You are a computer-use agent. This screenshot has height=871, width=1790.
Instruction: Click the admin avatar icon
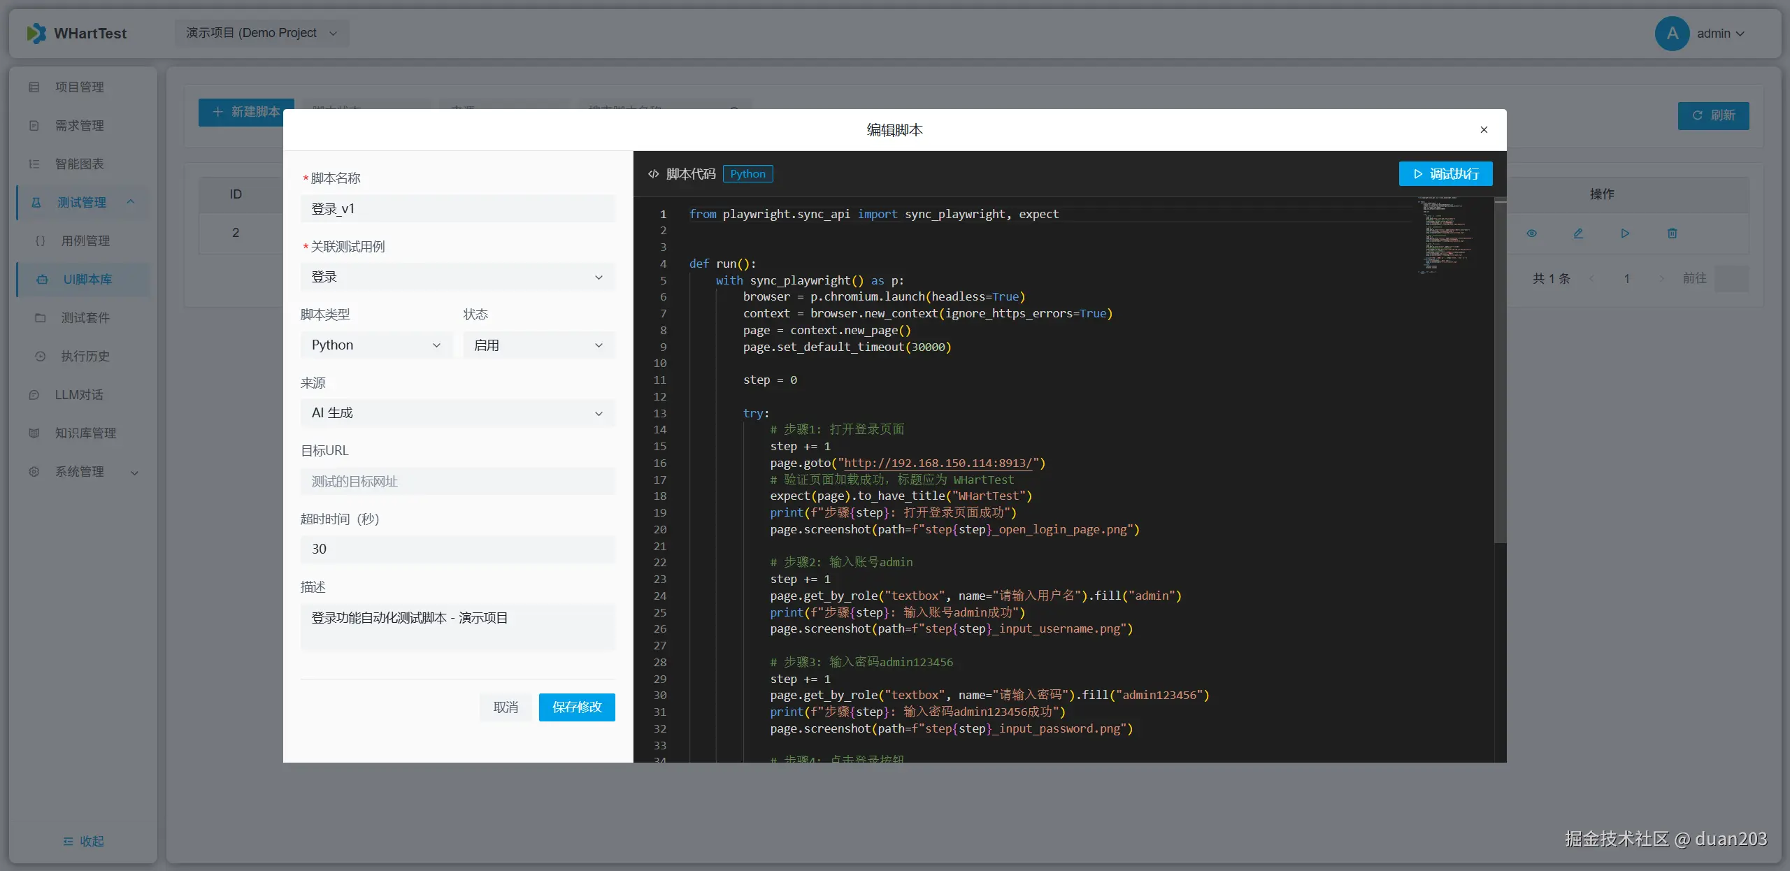click(x=1672, y=33)
